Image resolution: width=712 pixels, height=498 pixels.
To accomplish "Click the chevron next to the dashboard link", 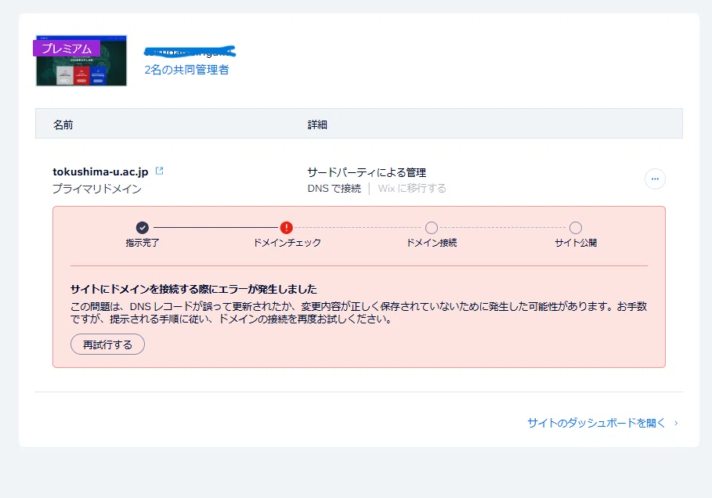I will (676, 423).
